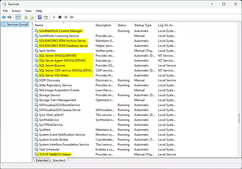This screenshot has height=169, width=242.
Task: Sort by the Name column header
Action: (x=64, y=25)
